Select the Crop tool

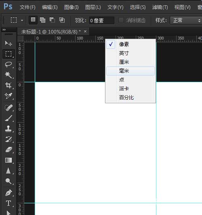(x=8, y=85)
